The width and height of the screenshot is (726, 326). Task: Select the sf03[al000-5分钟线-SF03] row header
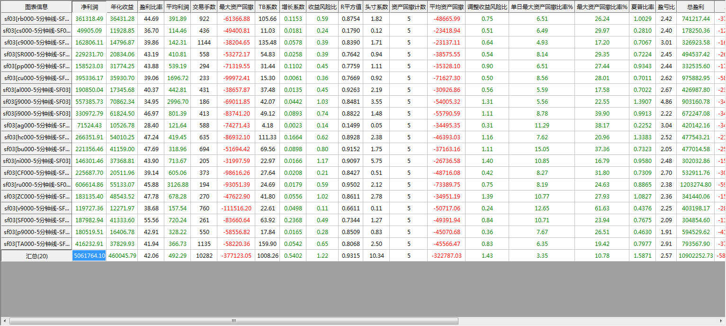(36, 90)
